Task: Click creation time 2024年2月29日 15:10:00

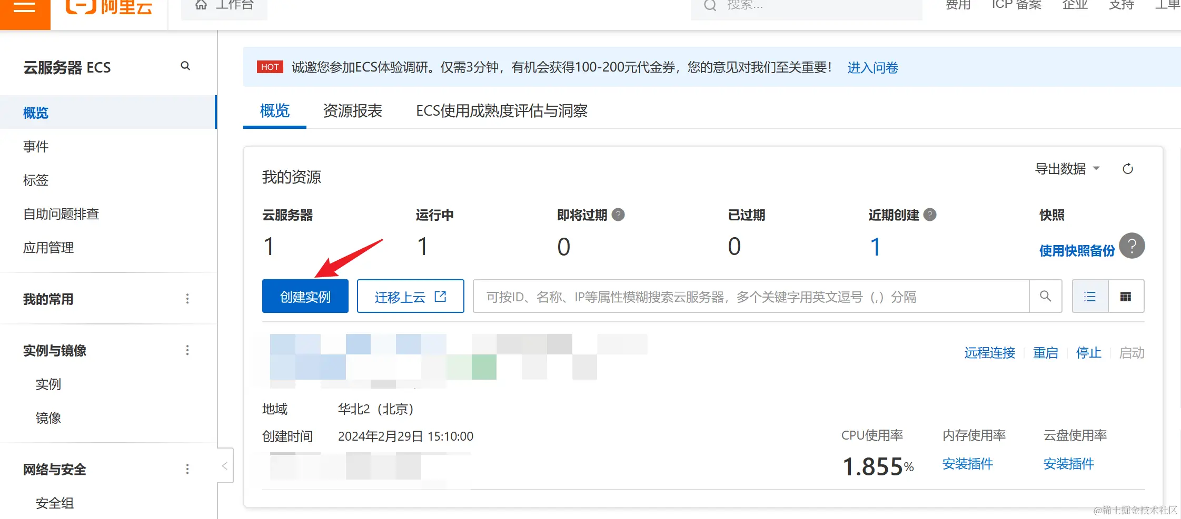Action: point(405,436)
